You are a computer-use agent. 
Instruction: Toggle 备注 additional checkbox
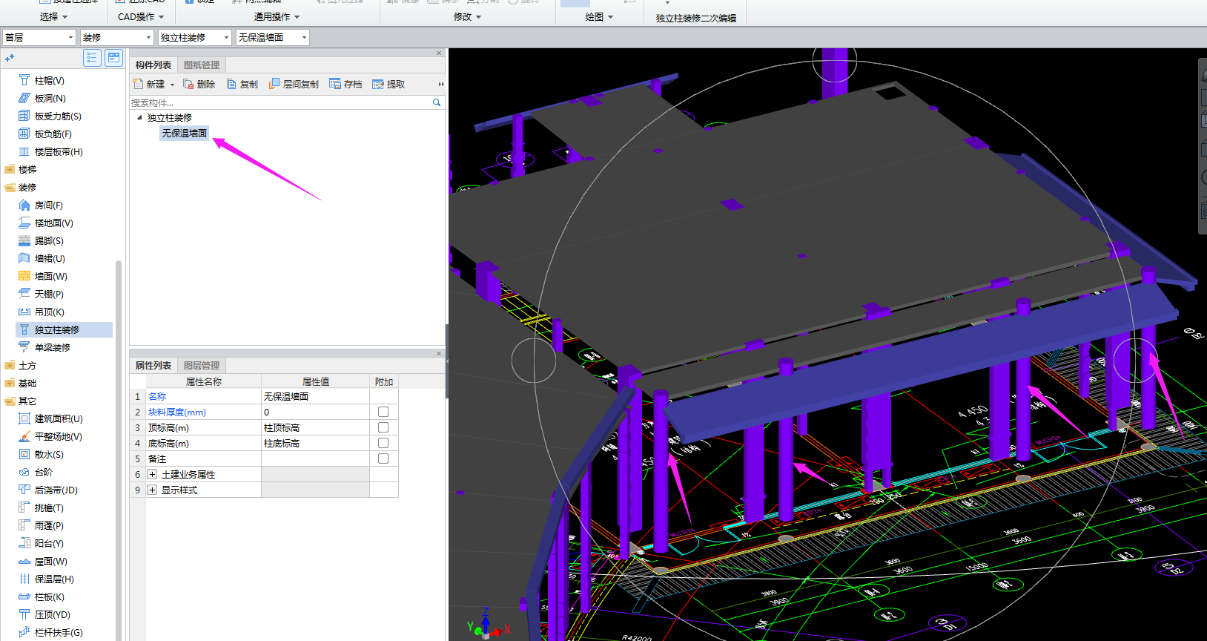(383, 458)
